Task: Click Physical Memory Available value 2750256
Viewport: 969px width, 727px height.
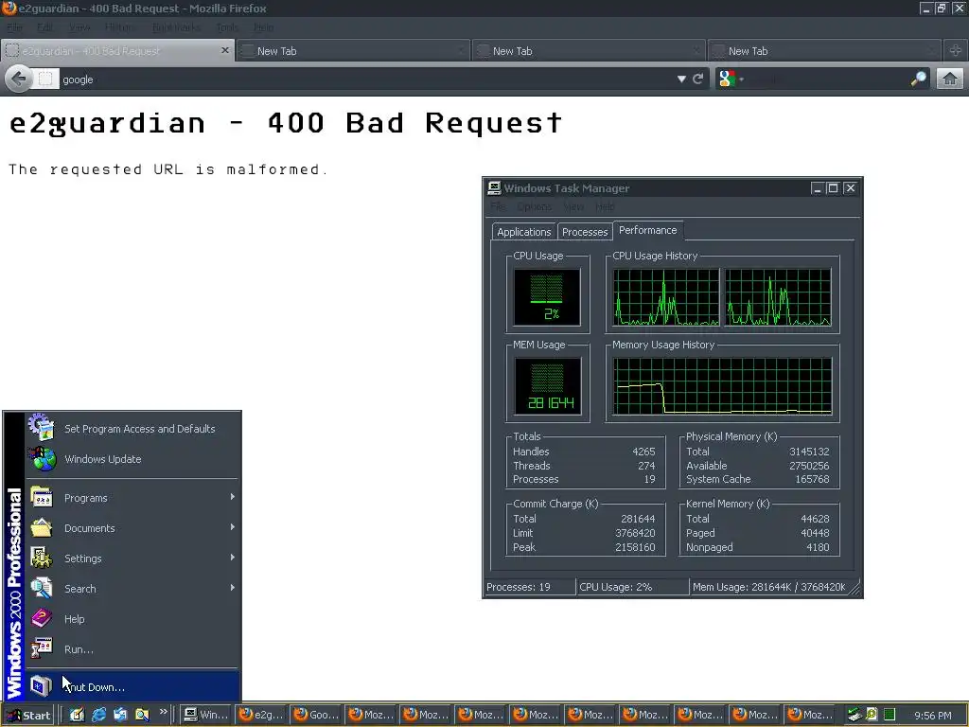Action: click(809, 466)
